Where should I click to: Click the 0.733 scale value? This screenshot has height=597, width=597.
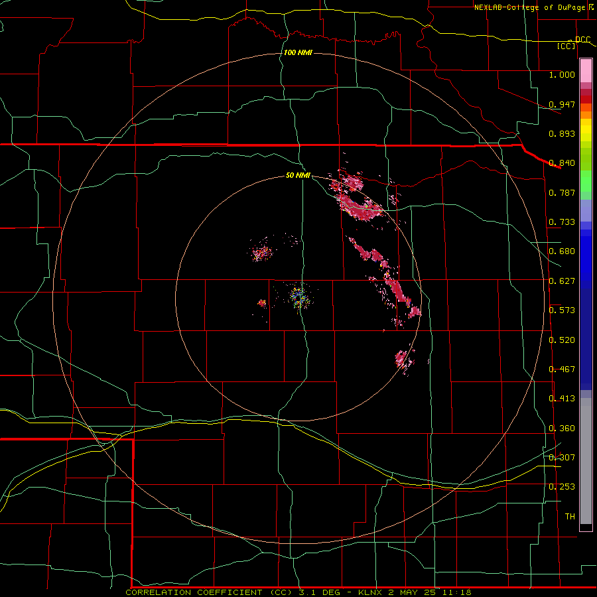(x=562, y=222)
